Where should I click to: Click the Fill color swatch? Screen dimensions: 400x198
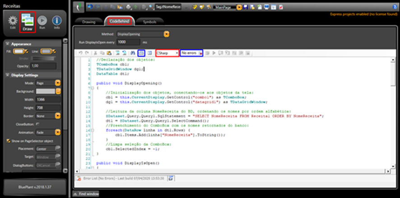19,51
